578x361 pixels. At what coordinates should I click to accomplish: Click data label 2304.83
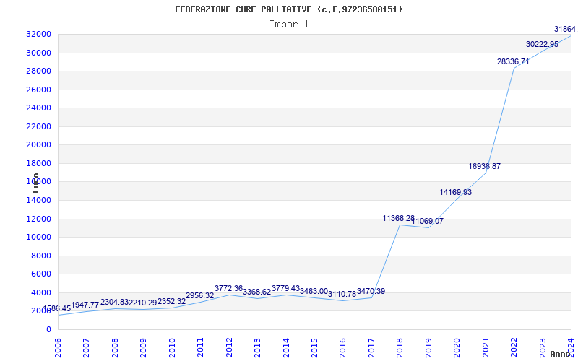pos(115,302)
